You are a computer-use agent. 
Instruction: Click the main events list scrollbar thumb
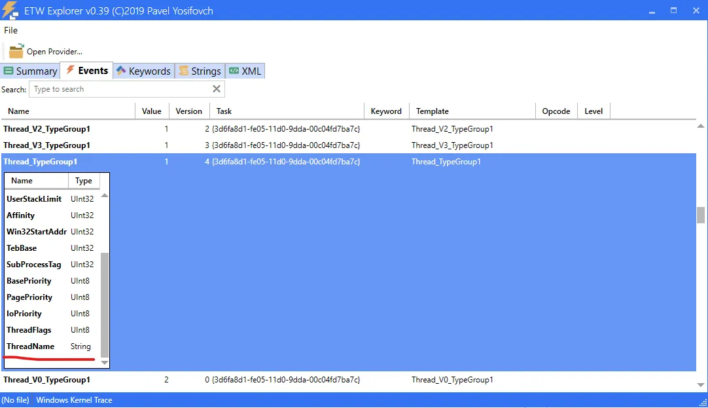[x=701, y=215]
